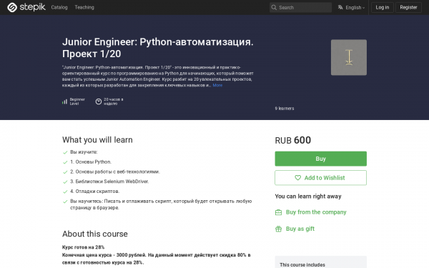This screenshot has height=268, width=429.
Task: Click the clock workload icon
Action: [x=99, y=101]
